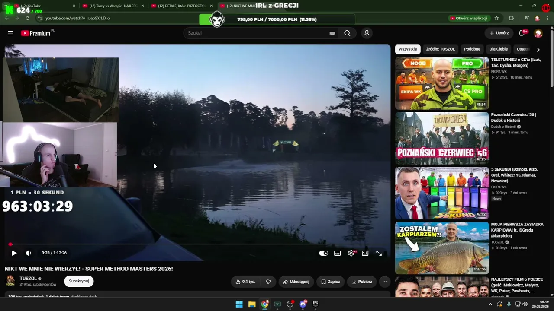The height and width of the screenshot is (311, 554).
Task: Toggle the autoplay switch in player
Action: (323, 253)
